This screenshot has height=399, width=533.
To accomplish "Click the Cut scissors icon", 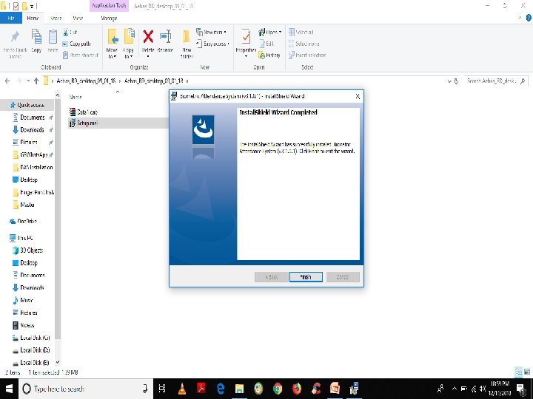I will pos(66,33).
